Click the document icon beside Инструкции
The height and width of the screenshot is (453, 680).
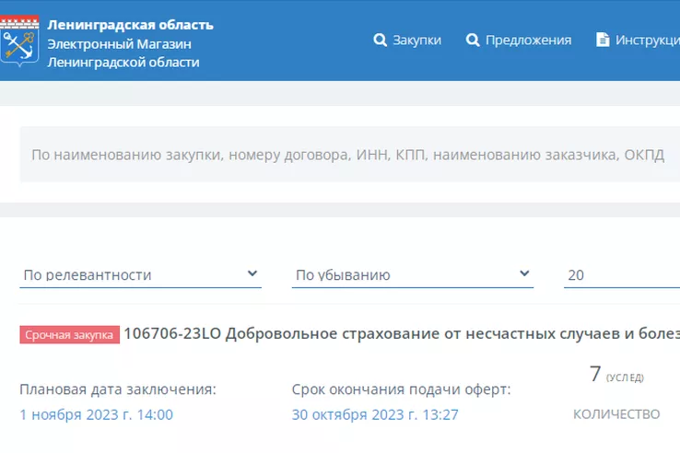pyautogui.click(x=603, y=40)
